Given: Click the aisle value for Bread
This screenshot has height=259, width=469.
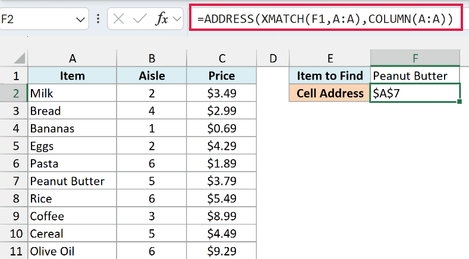Looking at the screenshot, I should (152, 110).
